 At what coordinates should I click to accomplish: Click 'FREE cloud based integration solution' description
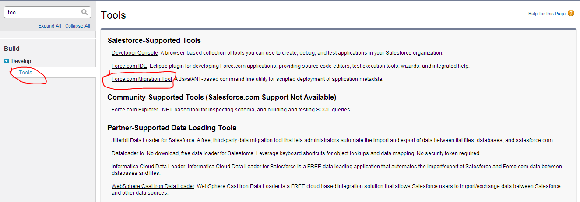pyautogui.click(x=336, y=189)
